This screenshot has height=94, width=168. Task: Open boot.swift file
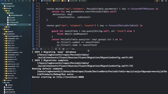tap(12, 20)
